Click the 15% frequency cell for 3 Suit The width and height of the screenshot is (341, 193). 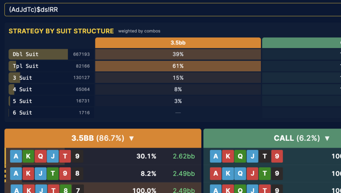pos(178,78)
